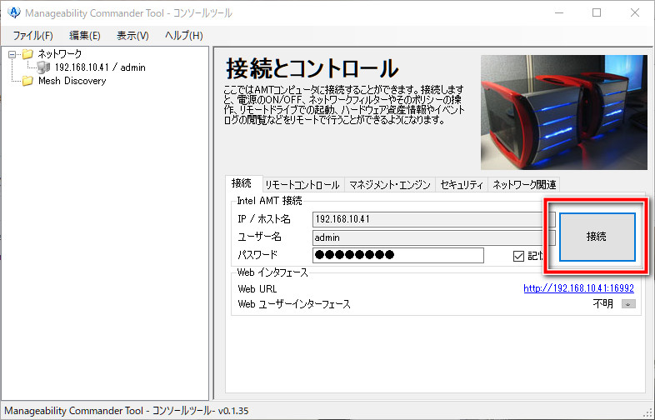Open the ヘルプ(H) menu
655x420 pixels.
[184, 36]
